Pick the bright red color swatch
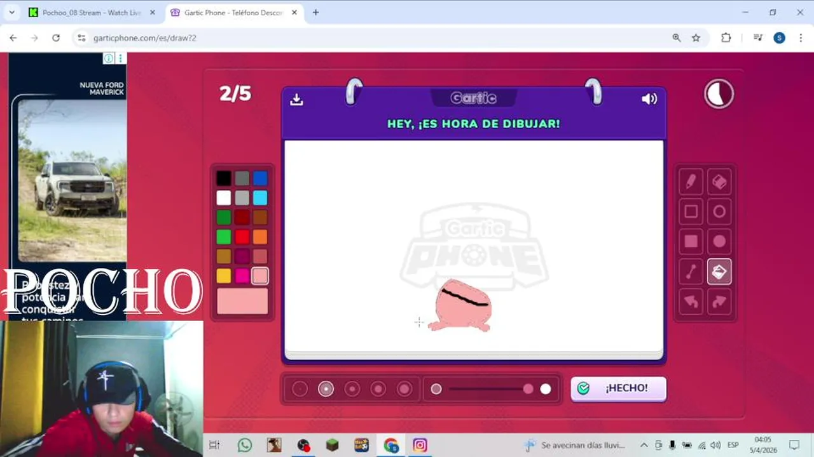This screenshot has width=814, height=457. coord(242,237)
